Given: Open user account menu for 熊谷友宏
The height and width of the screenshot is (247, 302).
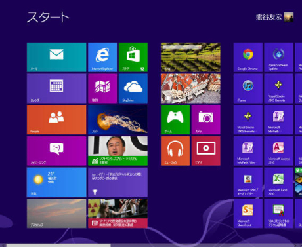Looking at the screenshot, I should click(x=275, y=17).
